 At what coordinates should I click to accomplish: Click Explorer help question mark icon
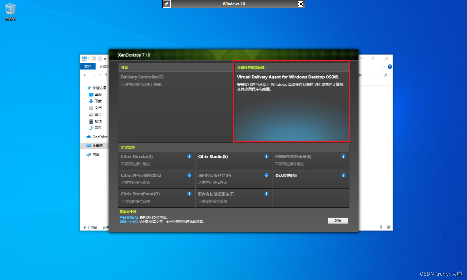tap(390, 67)
